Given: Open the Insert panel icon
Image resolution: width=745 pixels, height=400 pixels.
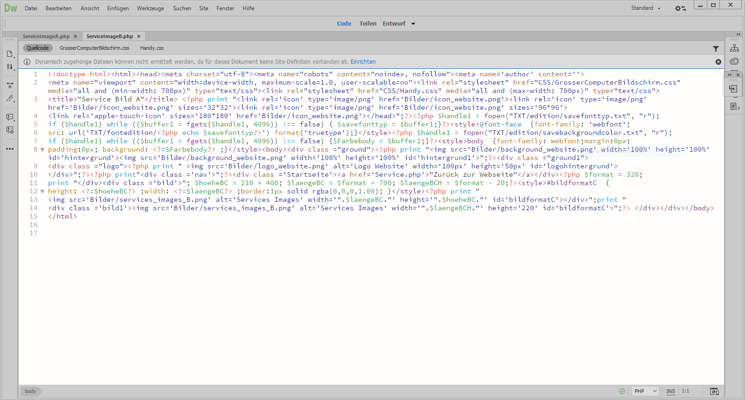Looking at the screenshot, I should coord(733,89).
